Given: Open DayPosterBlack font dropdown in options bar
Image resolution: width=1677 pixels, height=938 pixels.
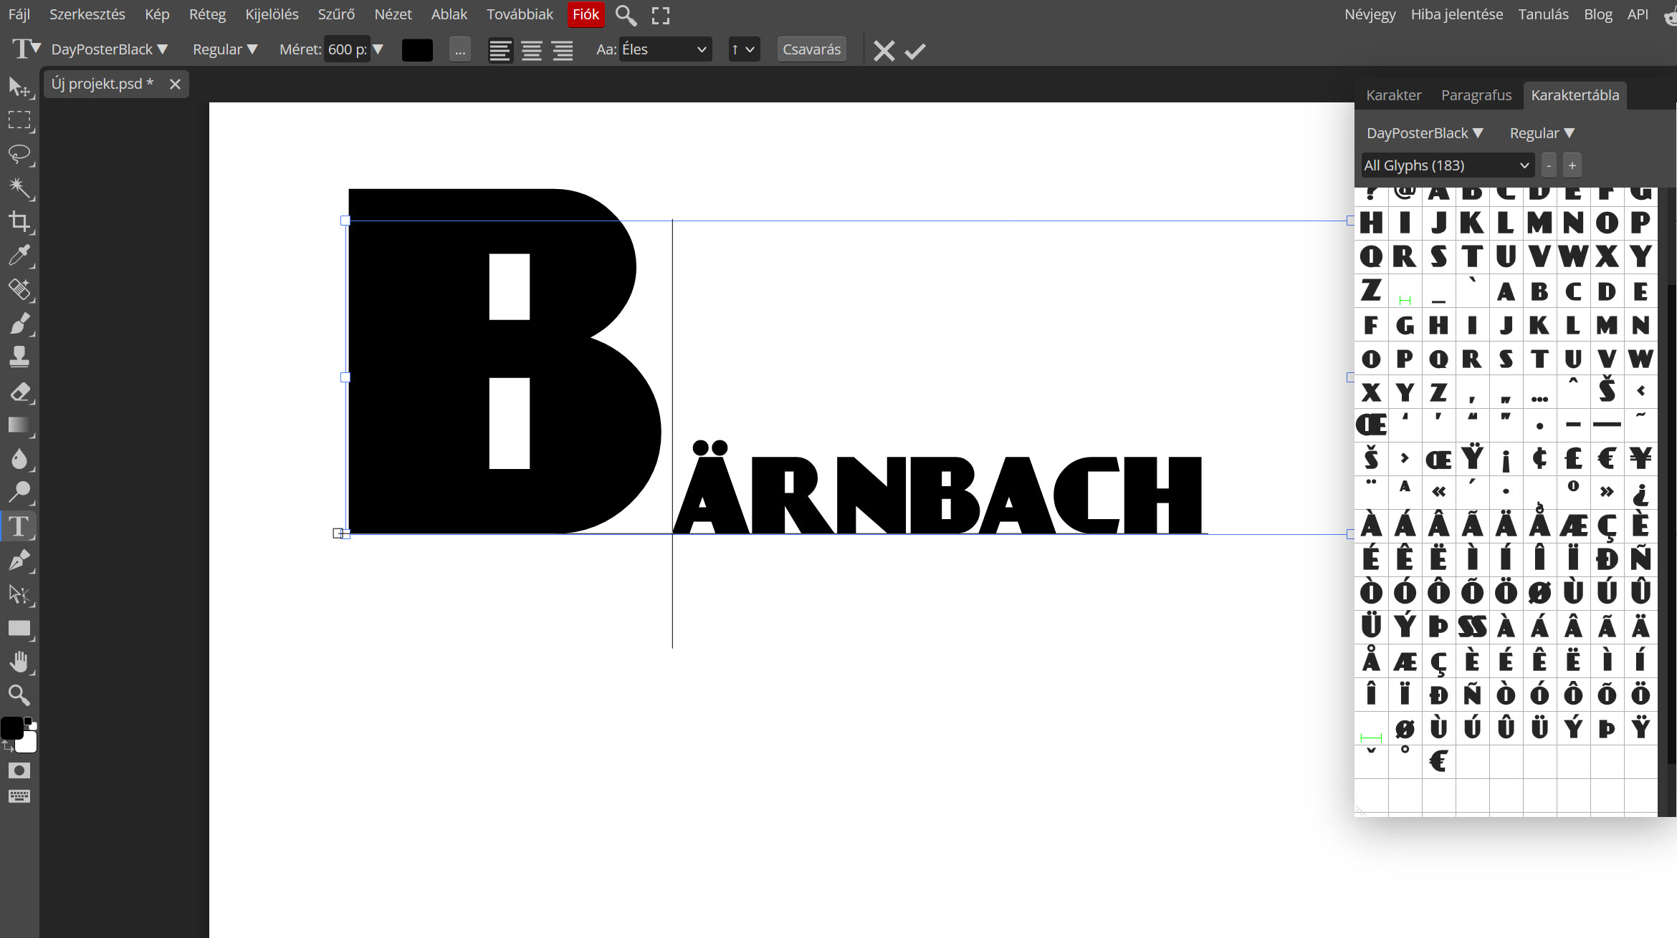Looking at the screenshot, I should 110,49.
